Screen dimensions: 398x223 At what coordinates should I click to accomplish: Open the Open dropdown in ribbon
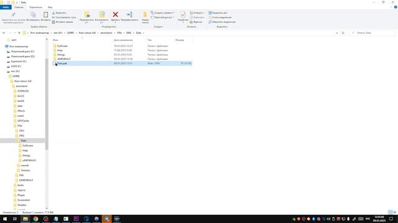[x=197, y=12]
